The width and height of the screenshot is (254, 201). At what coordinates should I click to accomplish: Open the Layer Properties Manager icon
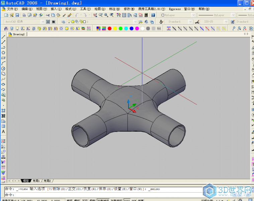click(63, 21)
